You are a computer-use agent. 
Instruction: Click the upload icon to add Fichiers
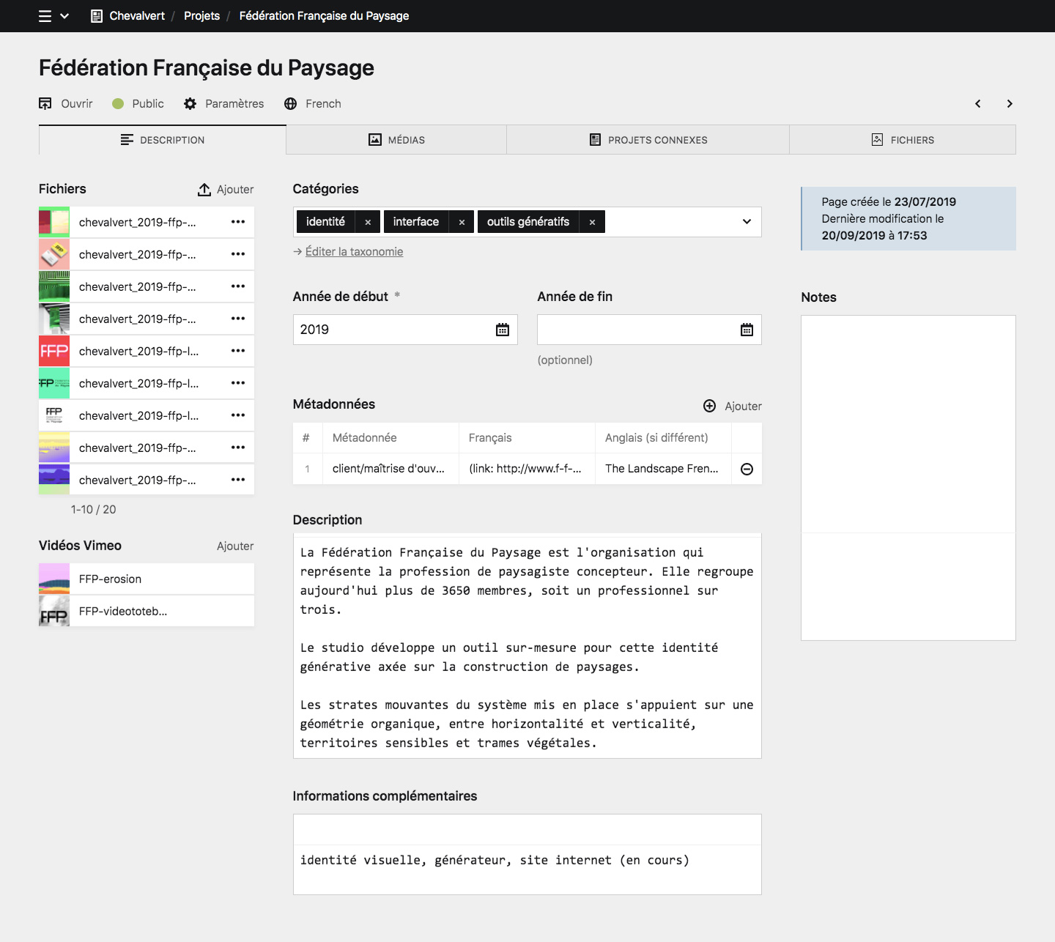[x=204, y=189]
